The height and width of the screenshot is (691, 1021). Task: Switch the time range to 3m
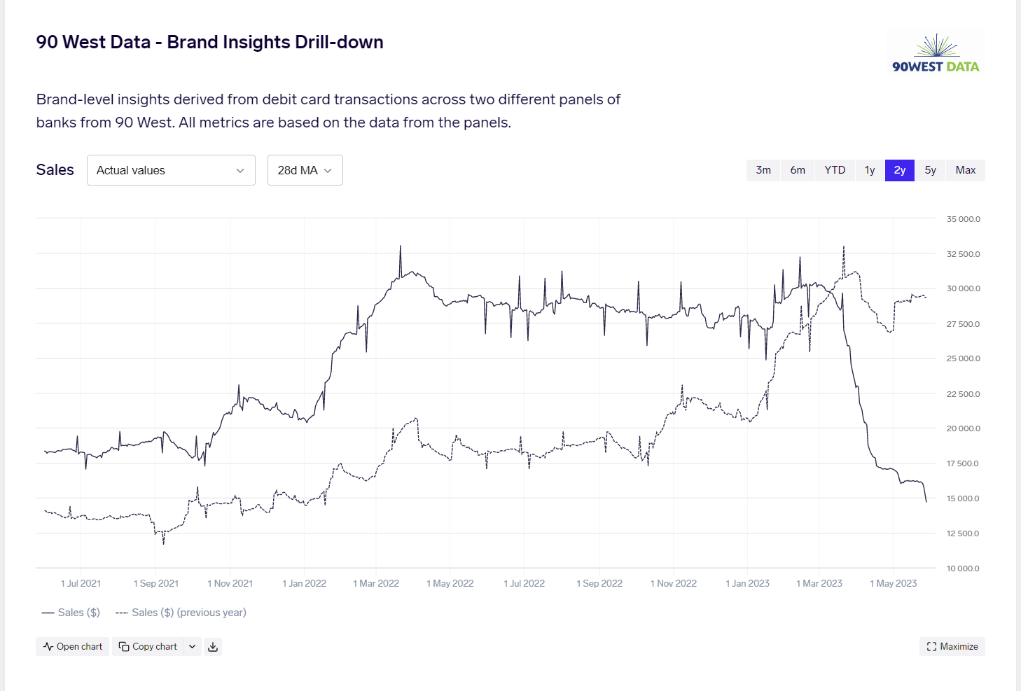pyautogui.click(x=763, y=170)
